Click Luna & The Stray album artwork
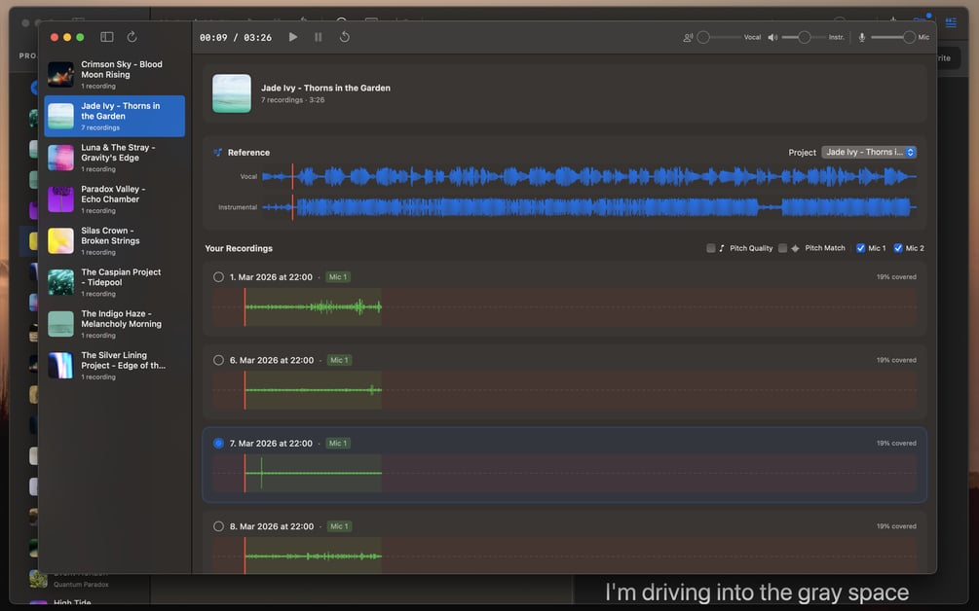979x611 pixels. coord(60,157)
